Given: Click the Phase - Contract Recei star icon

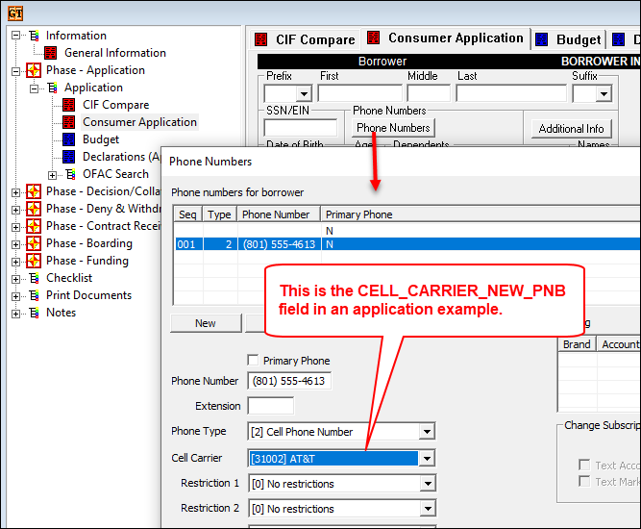Looking at the screenshot, I should tap(34, 226).
